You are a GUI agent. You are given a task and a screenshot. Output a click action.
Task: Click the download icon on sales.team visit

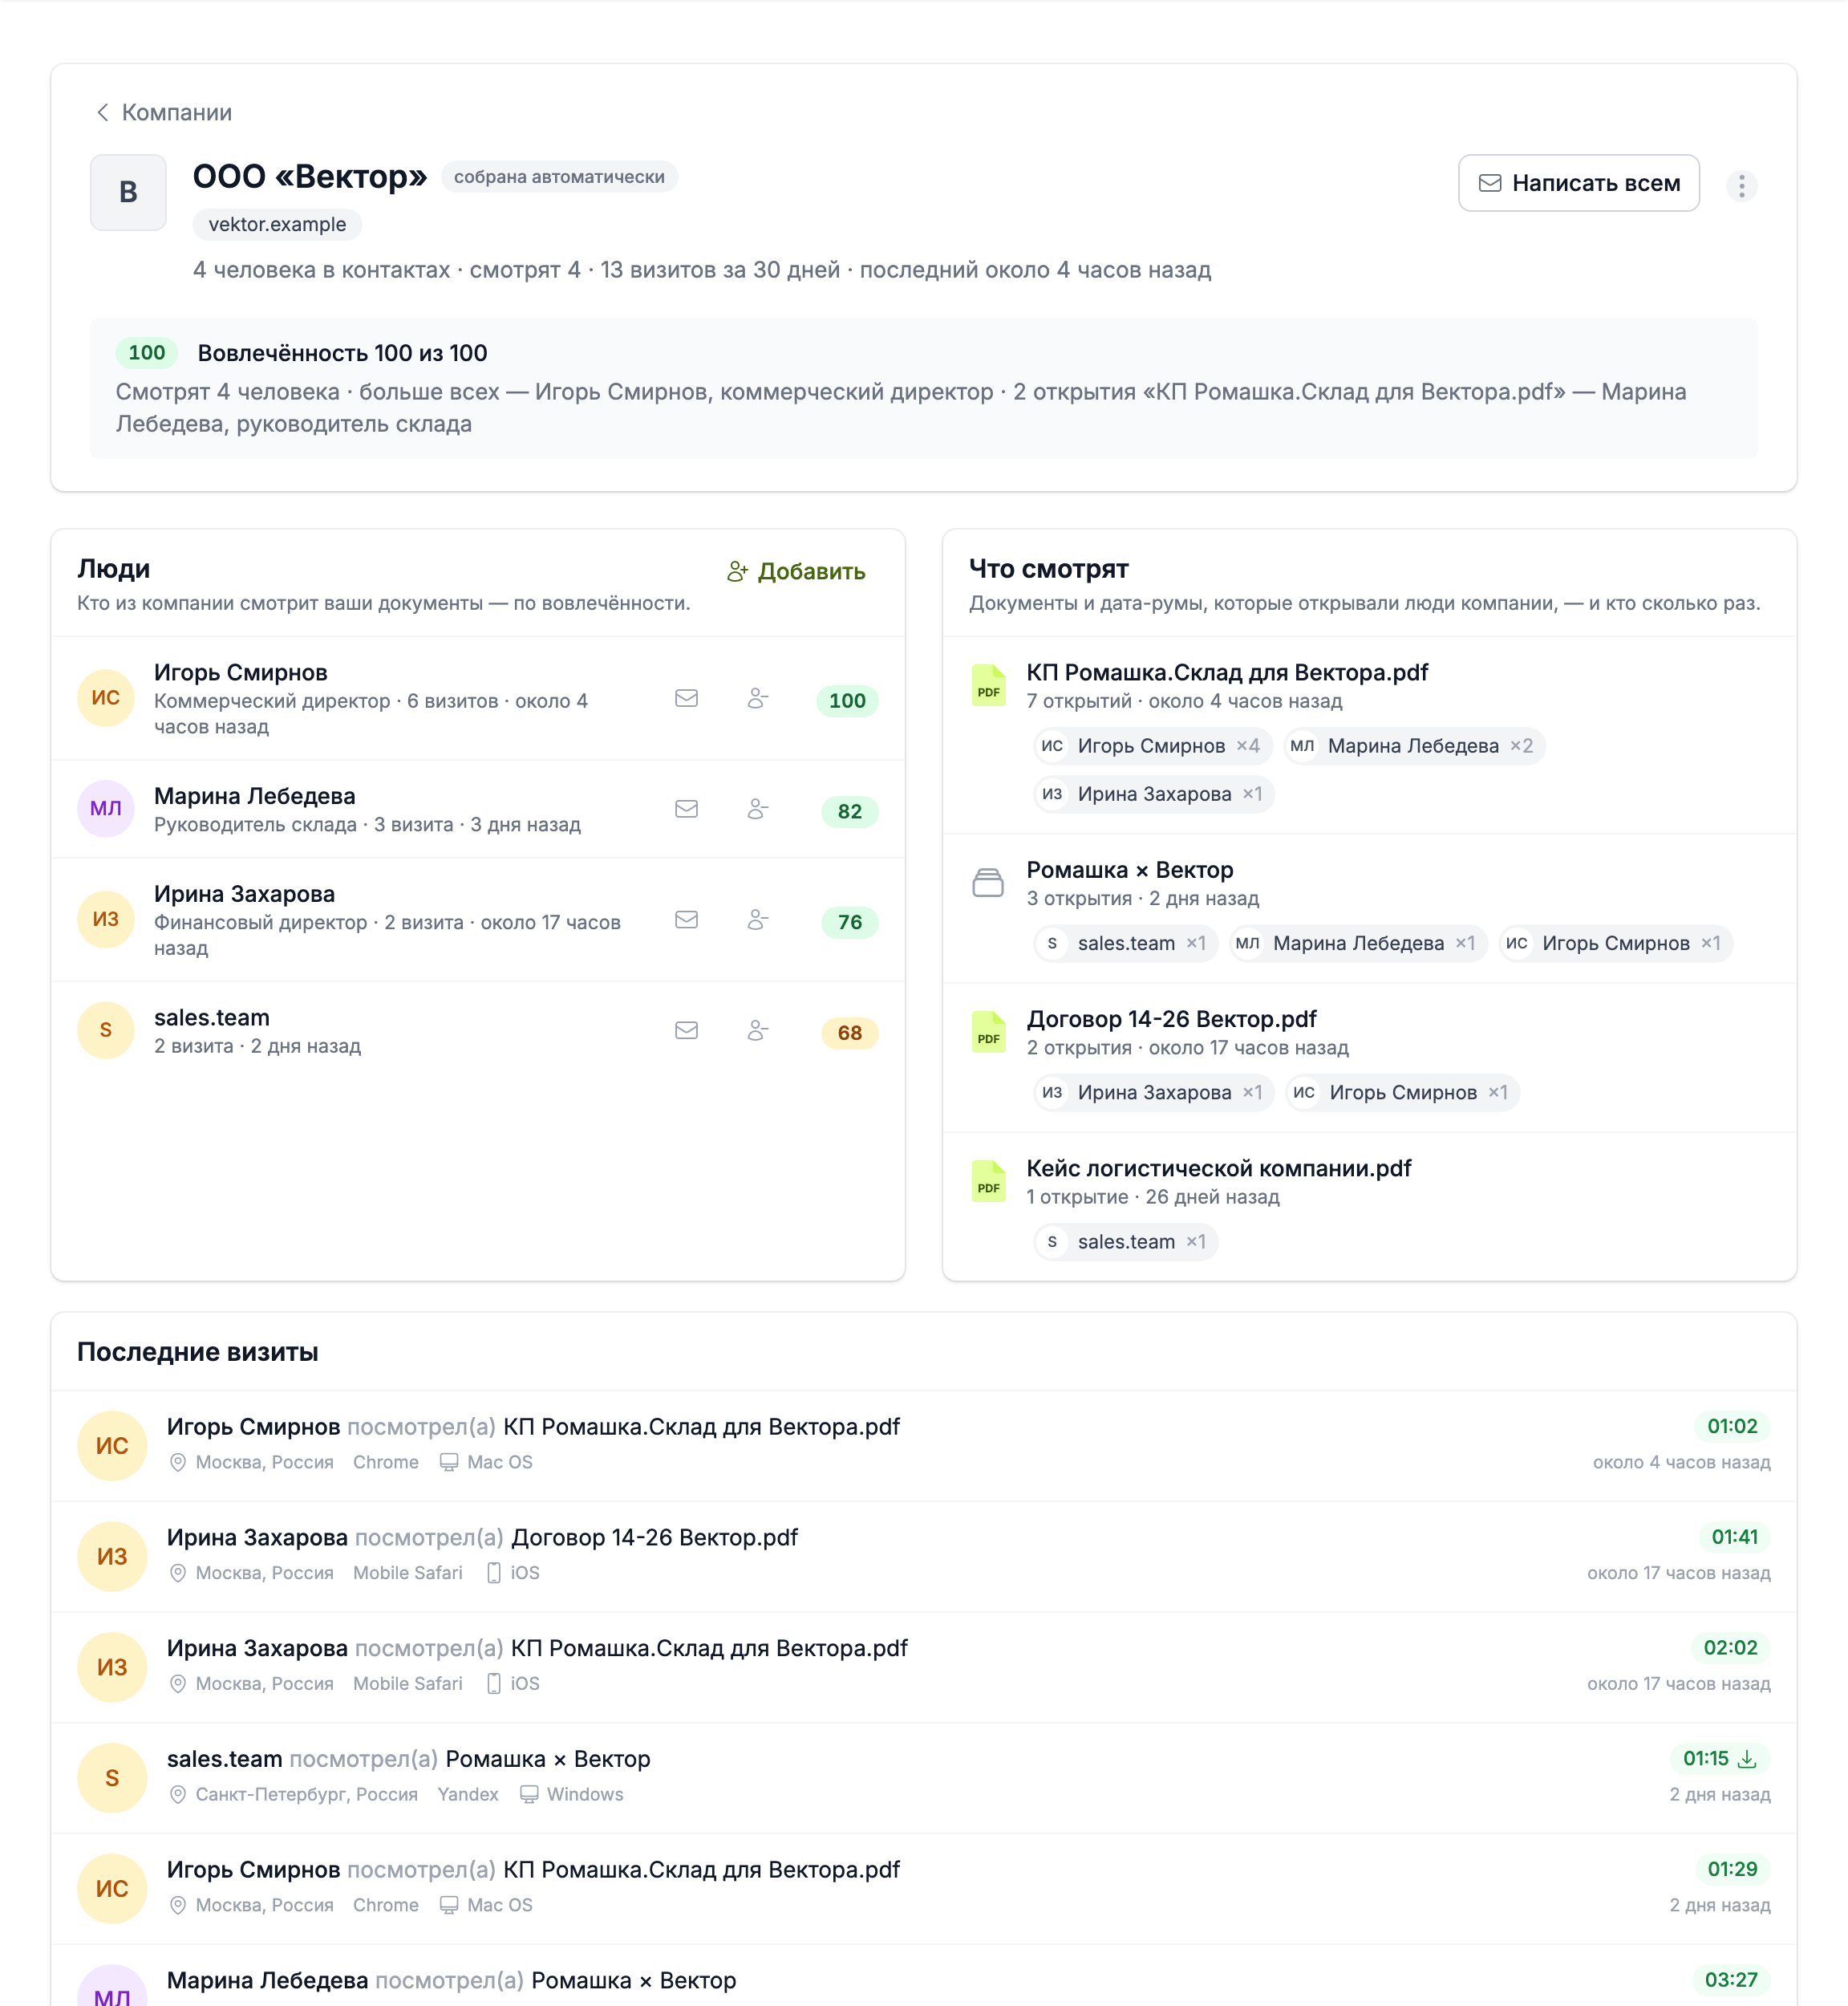click(1747, 1759)
